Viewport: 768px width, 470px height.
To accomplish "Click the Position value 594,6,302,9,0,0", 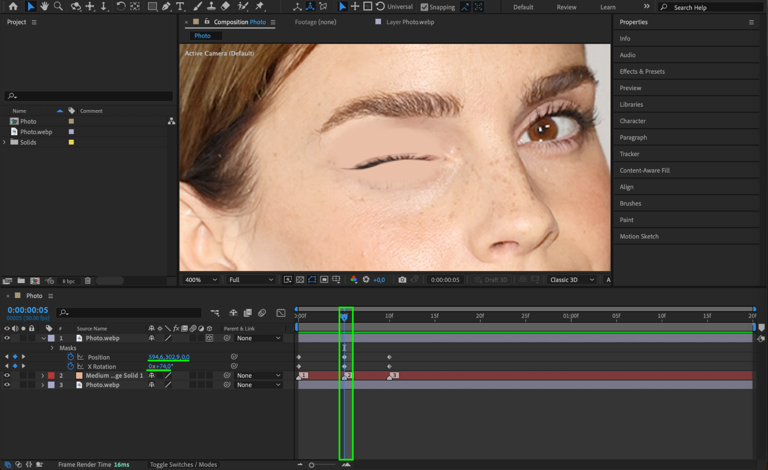I will (169, 357).
